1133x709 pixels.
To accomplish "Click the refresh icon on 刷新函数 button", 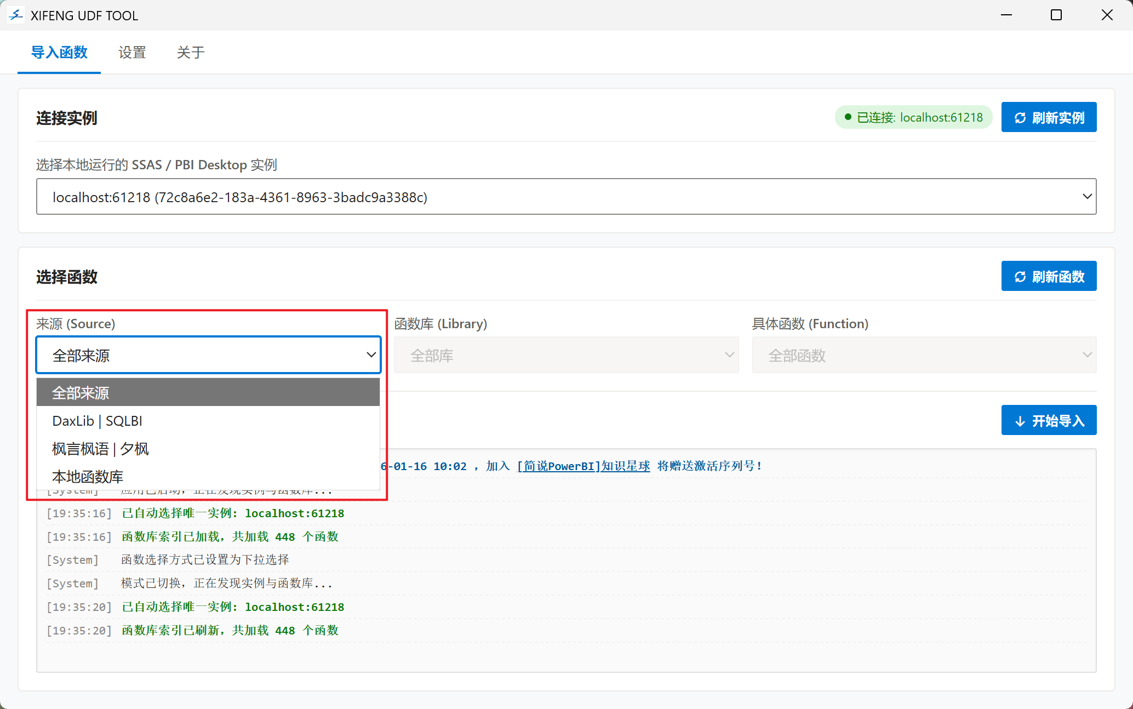I will tap(1020, 277).
